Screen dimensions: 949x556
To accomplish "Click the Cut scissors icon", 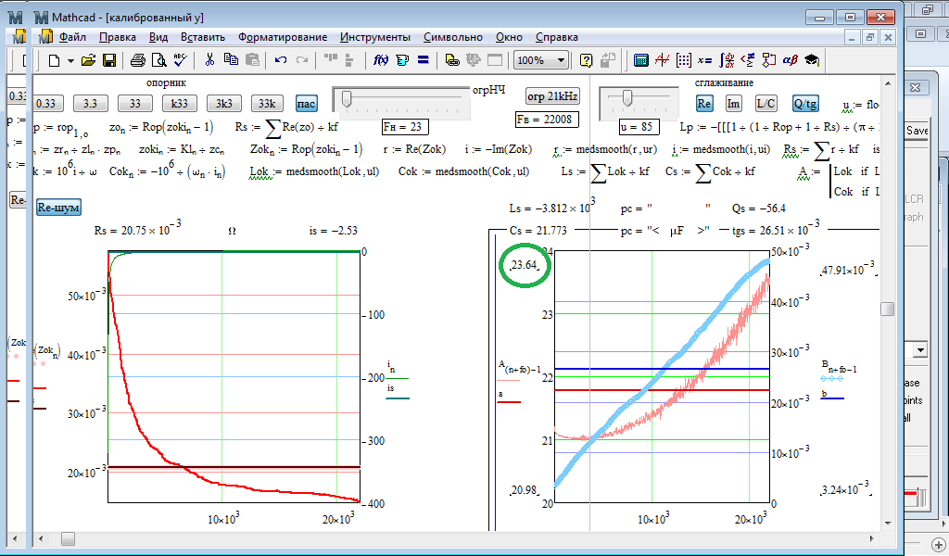I will coord(209,60).
